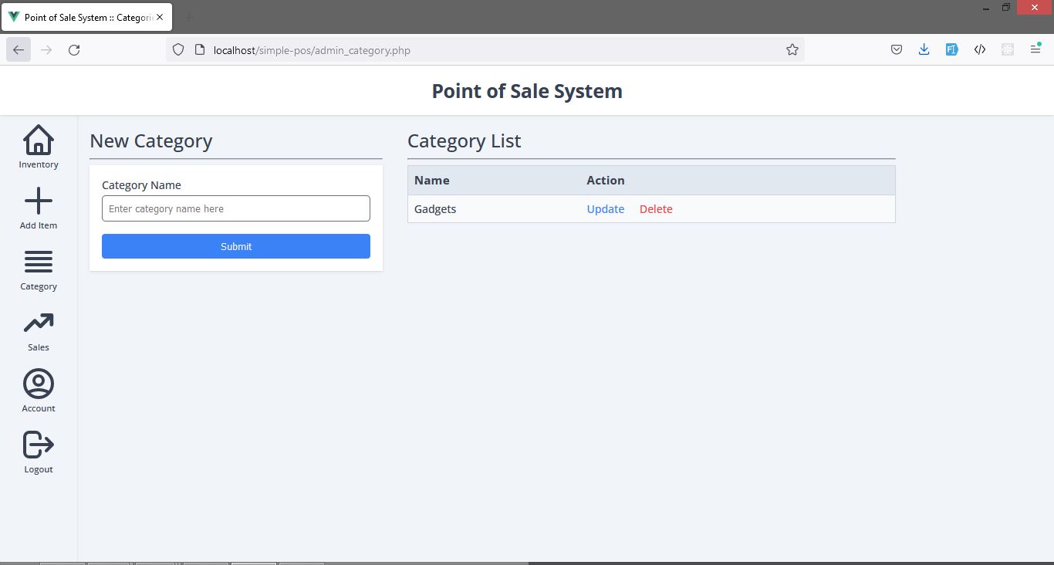
Task: Minimize the browser window
Action: [987, 8]
